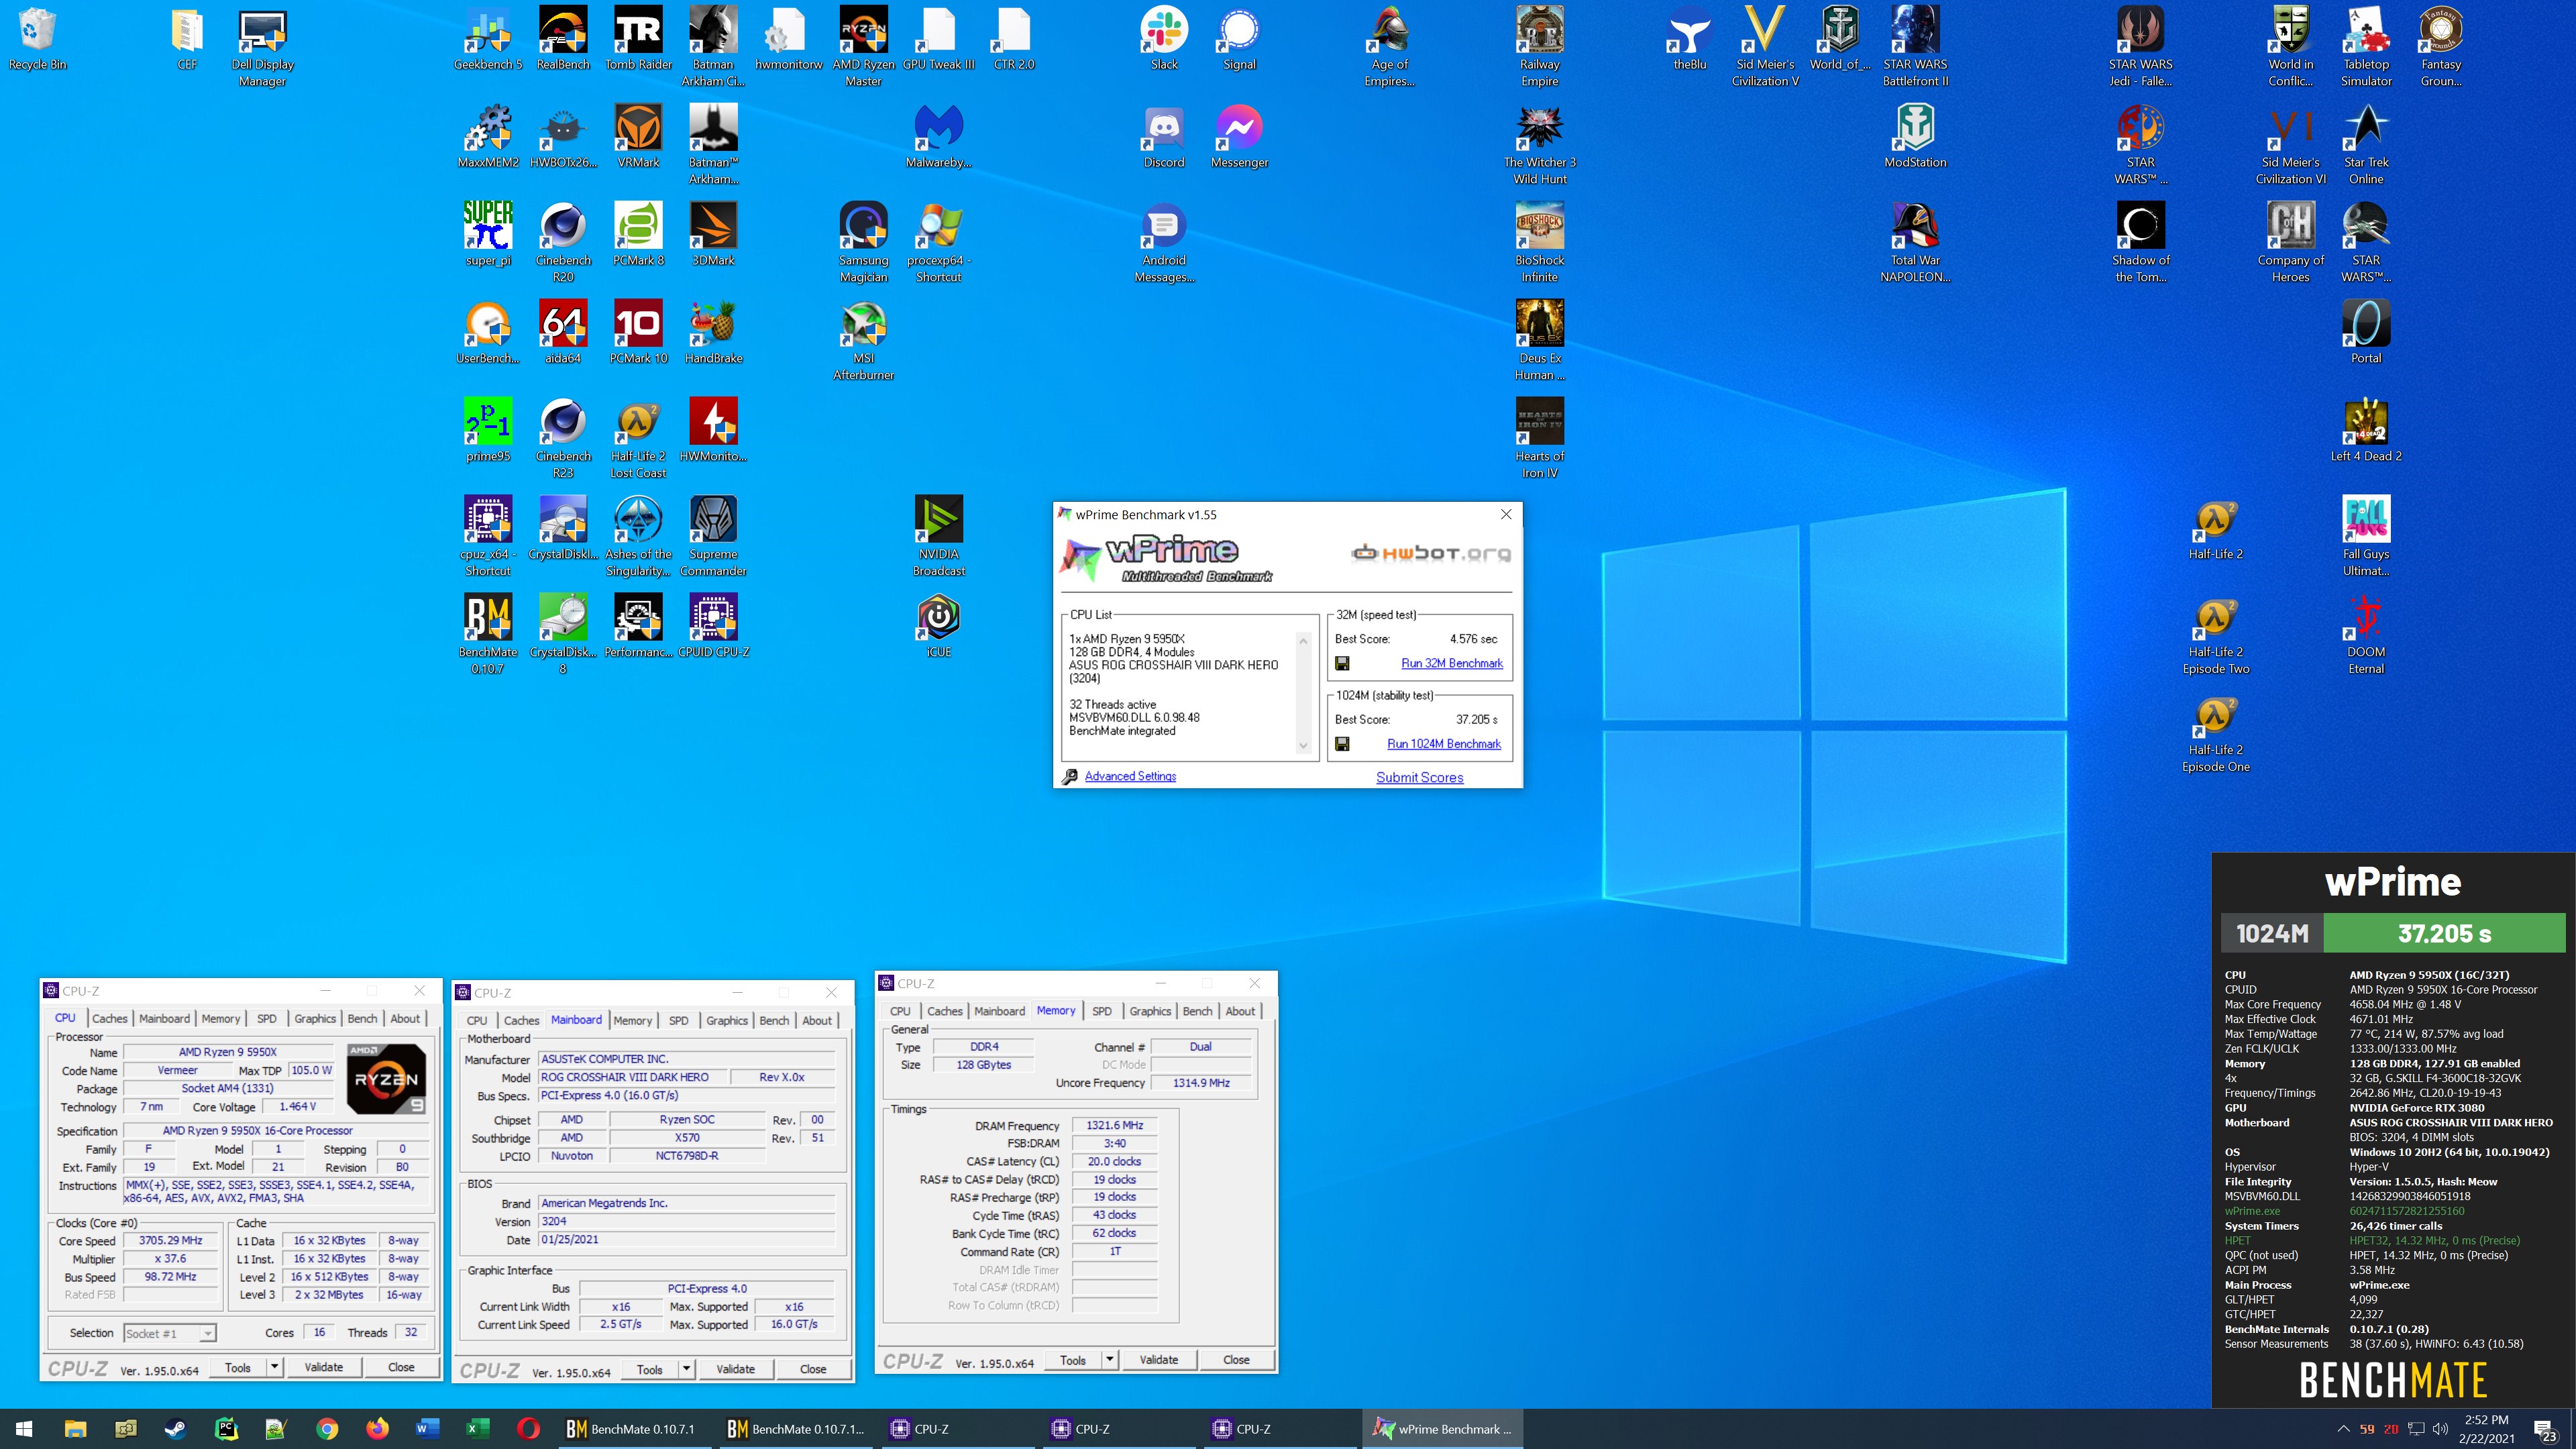Image resolution: width=2576 pixels, height=1449 pixels.
Task: Open Bench tab in left CPU-Z window
Action: (362, 1018)
